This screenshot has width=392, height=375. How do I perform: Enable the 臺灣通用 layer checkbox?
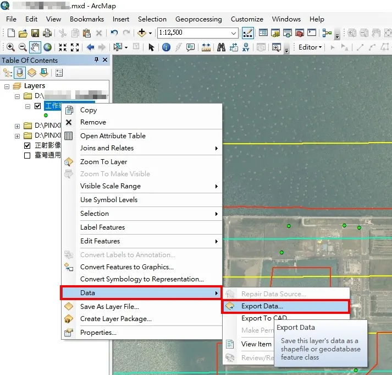[x=27, y=155]
